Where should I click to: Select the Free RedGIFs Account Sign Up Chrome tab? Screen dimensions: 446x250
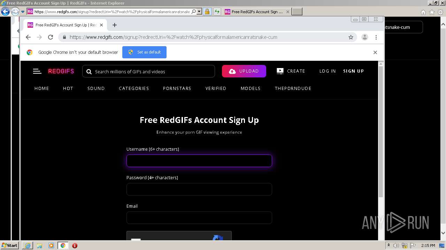[x=64, y=25]
